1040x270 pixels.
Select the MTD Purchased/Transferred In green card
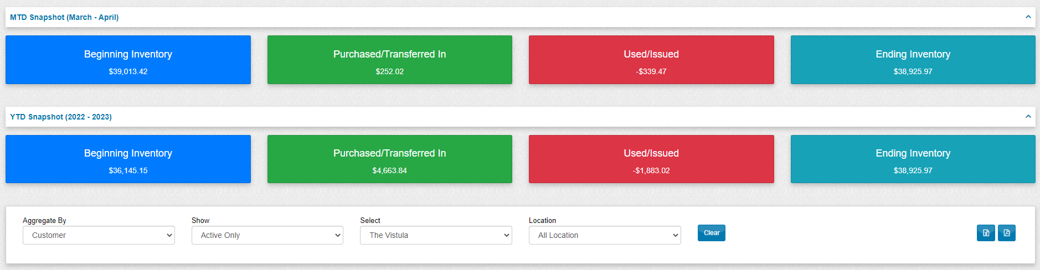point(390,60)
